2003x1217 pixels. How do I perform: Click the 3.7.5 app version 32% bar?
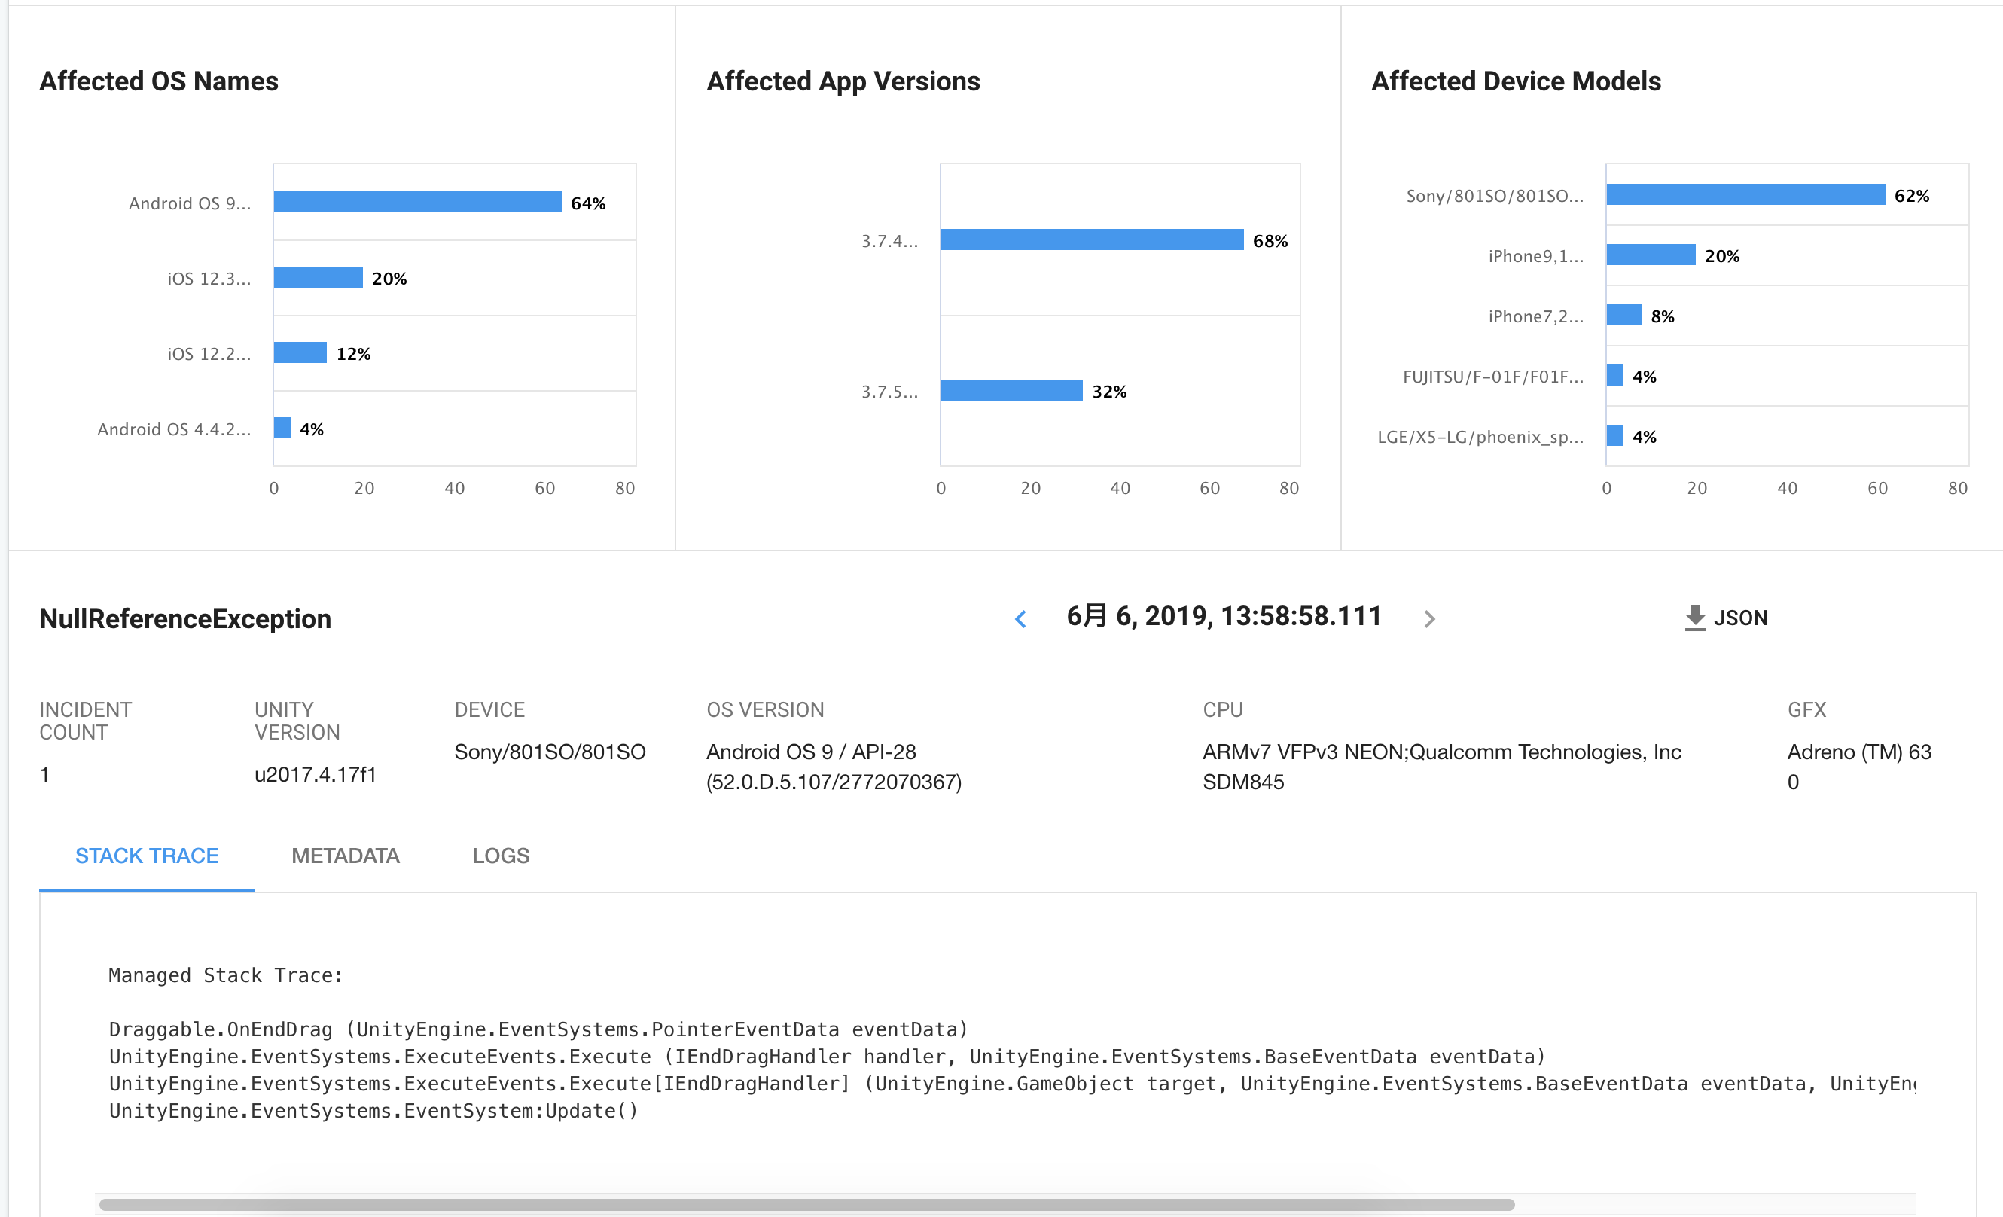point(1011,390)
